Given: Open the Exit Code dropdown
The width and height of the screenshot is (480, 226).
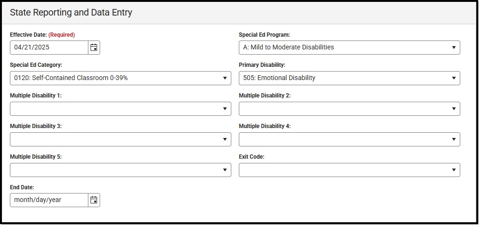Looking at the screenshot, I should pos(349,170).
